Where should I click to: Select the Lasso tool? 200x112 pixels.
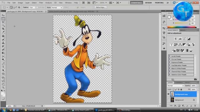(3, 22)
